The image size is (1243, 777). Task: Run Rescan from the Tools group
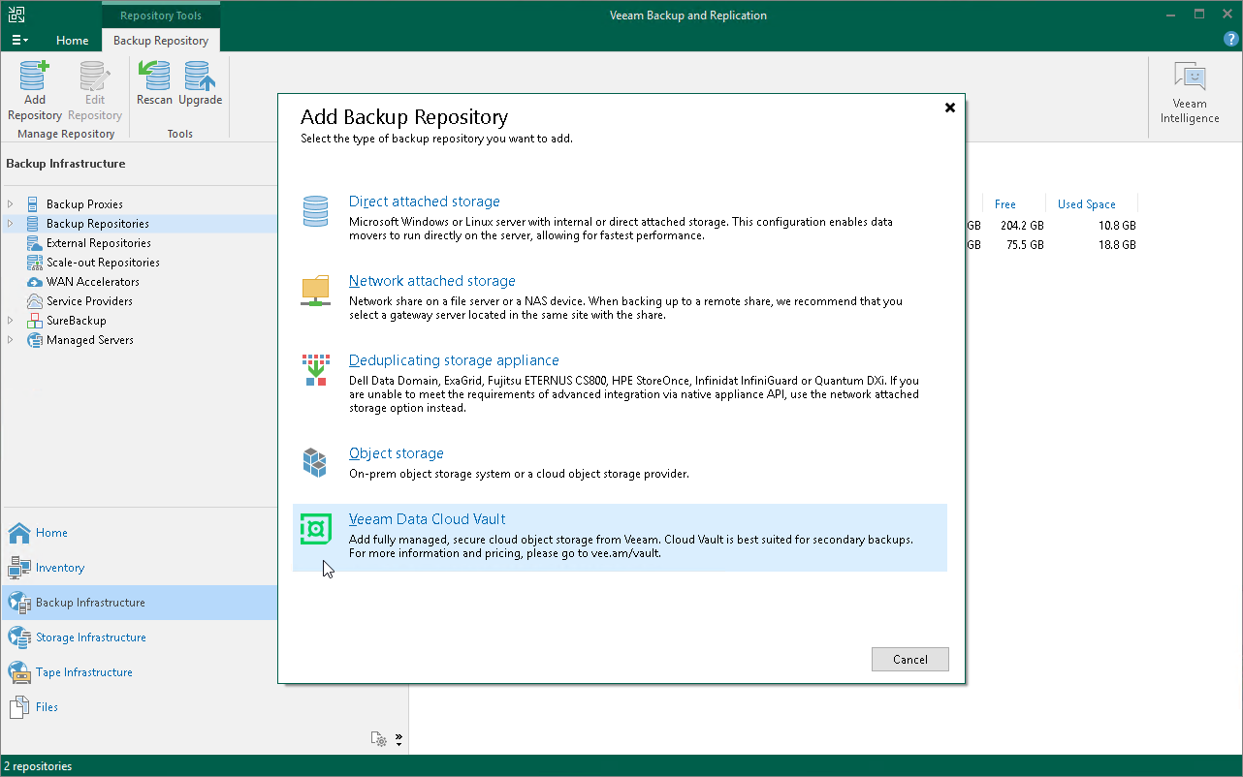click(155, 83)
